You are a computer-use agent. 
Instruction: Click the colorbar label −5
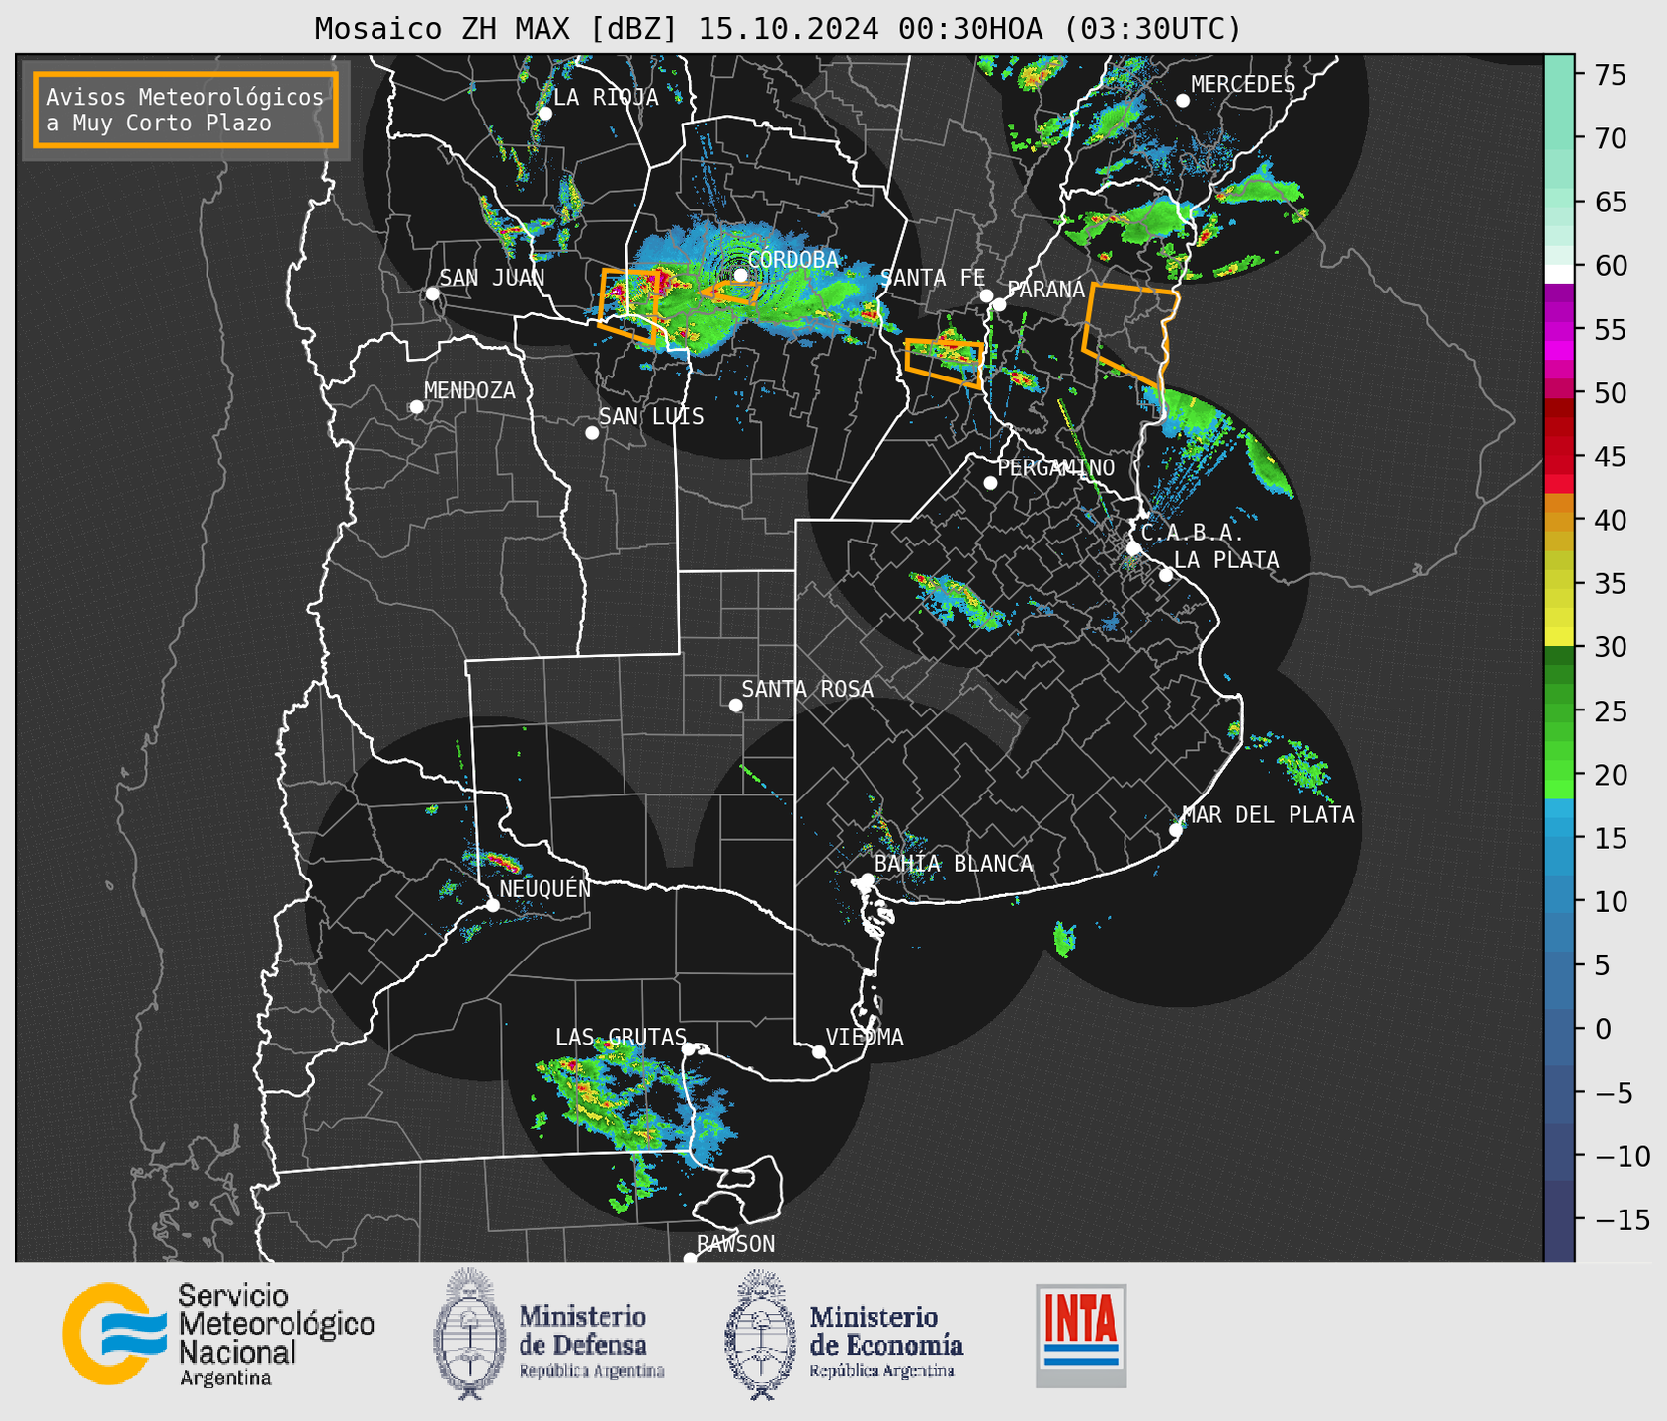pos(1612,1093)
